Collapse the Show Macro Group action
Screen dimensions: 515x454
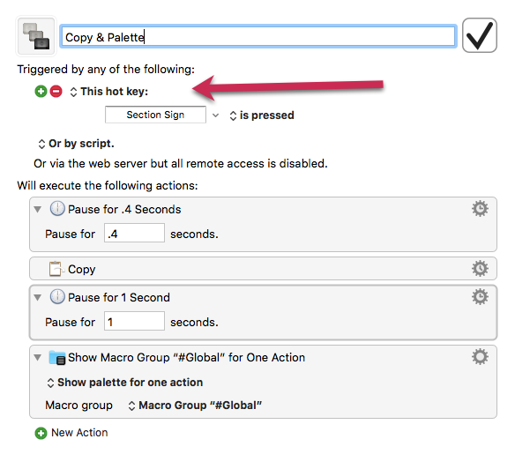[x=38, y=357]
